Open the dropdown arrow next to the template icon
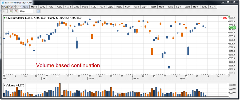Image resolution: width=240 pixels, height=101 pixels. pos(15,7)
